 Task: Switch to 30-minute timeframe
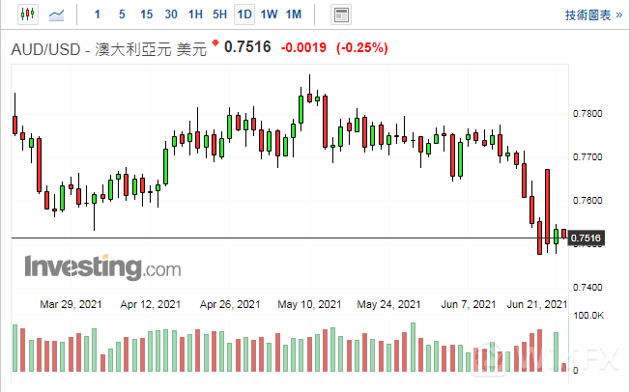click(171, 14)
